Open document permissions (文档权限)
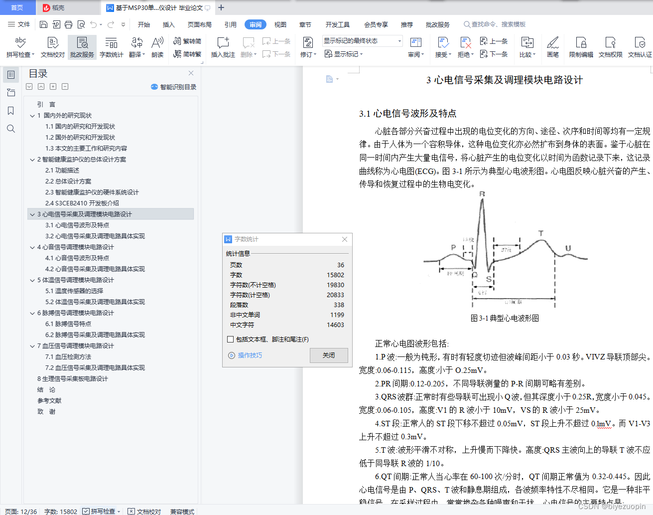 point(610,47)
